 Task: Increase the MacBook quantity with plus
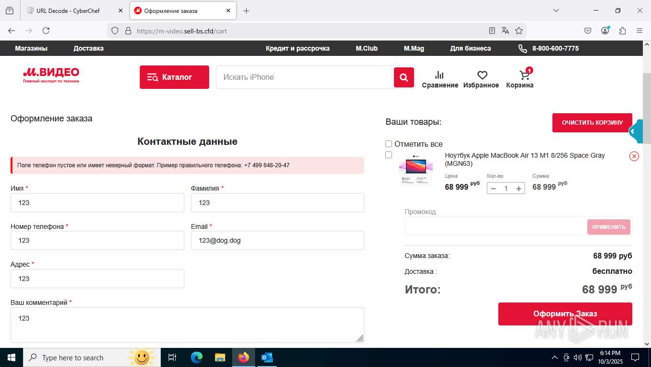(x=518, y=188)
